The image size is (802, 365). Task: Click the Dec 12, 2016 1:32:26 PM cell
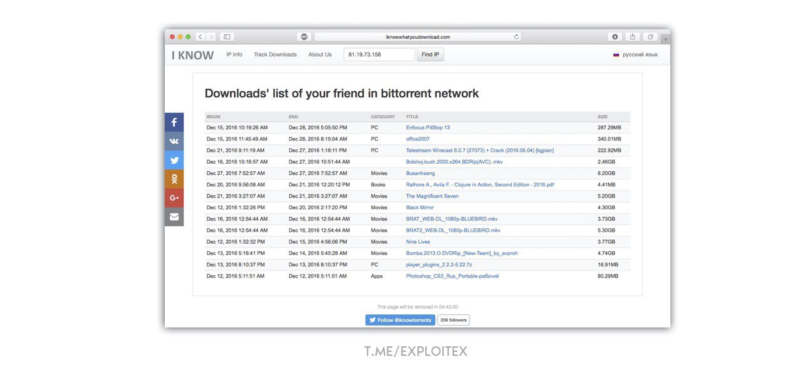coord(236,207)
